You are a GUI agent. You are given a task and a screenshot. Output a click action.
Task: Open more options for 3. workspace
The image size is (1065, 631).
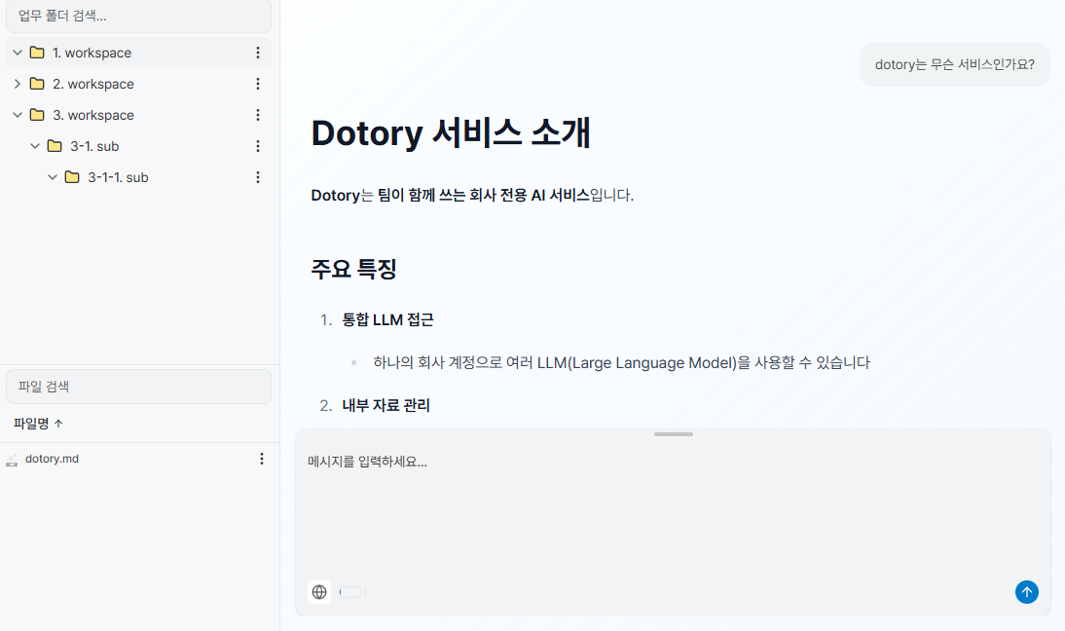point(257,115)
